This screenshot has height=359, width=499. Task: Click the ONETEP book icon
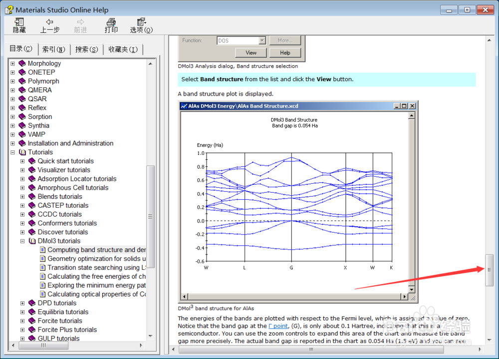[x=22, y=72]
